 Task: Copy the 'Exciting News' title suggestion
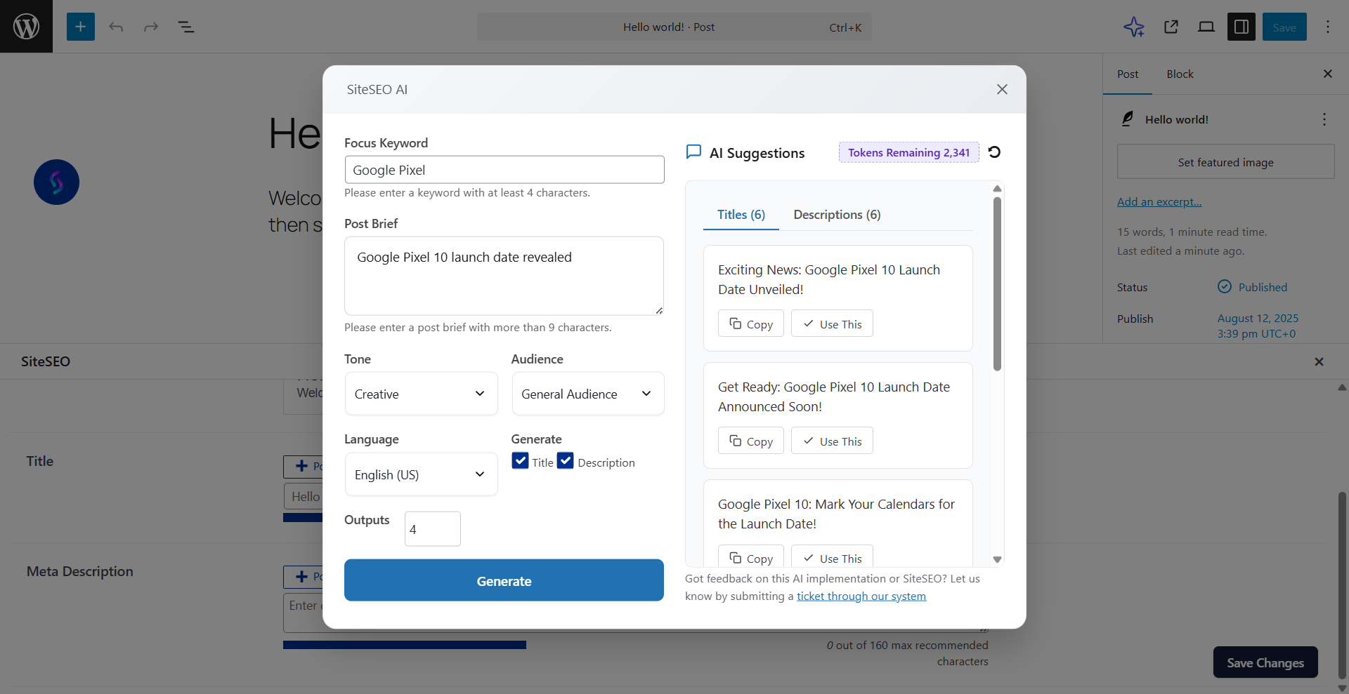[750, 323]
